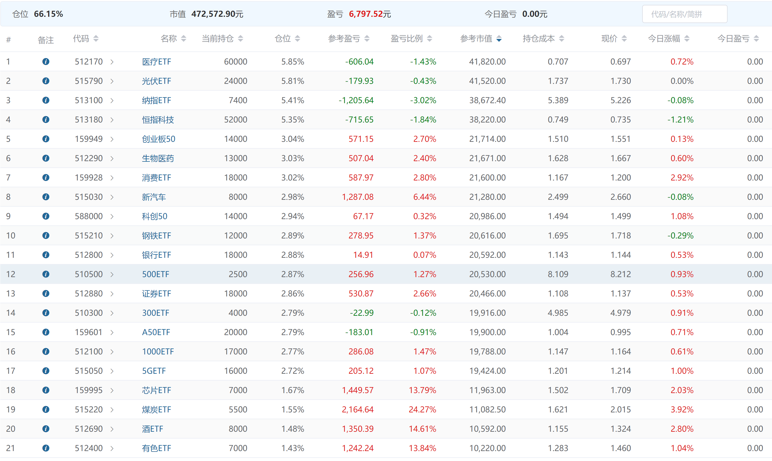Sort table by 代码 header
Image resolution: width=772 pixels, height=461 pixels.
[96, 39]
